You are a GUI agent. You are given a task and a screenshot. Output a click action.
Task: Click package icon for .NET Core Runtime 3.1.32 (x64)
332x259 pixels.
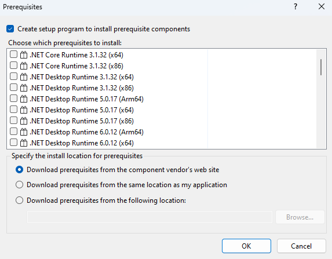pyautogui.click(x=24, y=55)
